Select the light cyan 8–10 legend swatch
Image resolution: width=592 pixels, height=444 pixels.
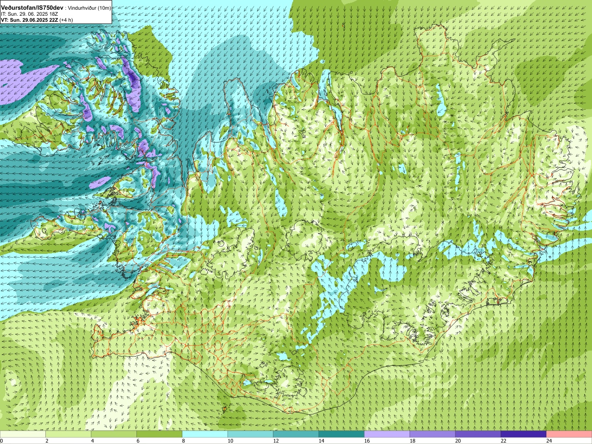coord(205,434)
